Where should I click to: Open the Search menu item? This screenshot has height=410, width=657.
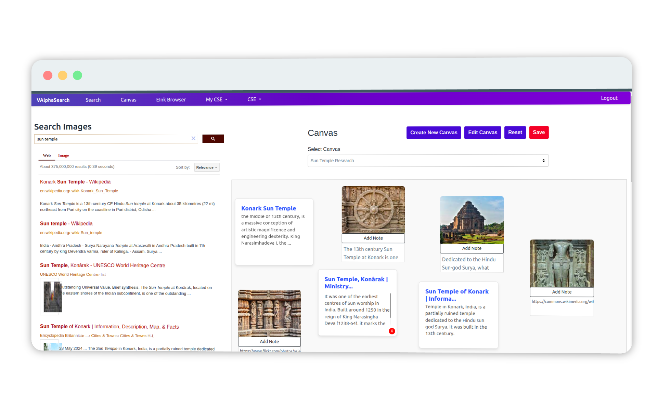tap(93, 99)
